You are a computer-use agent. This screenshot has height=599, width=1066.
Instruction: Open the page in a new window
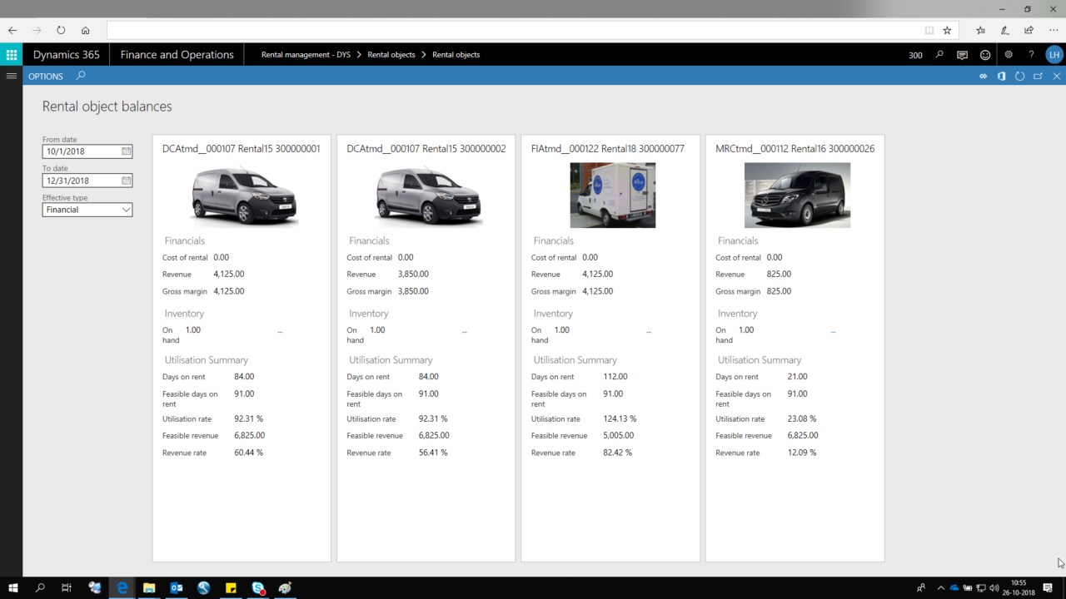pos(1038,76)
